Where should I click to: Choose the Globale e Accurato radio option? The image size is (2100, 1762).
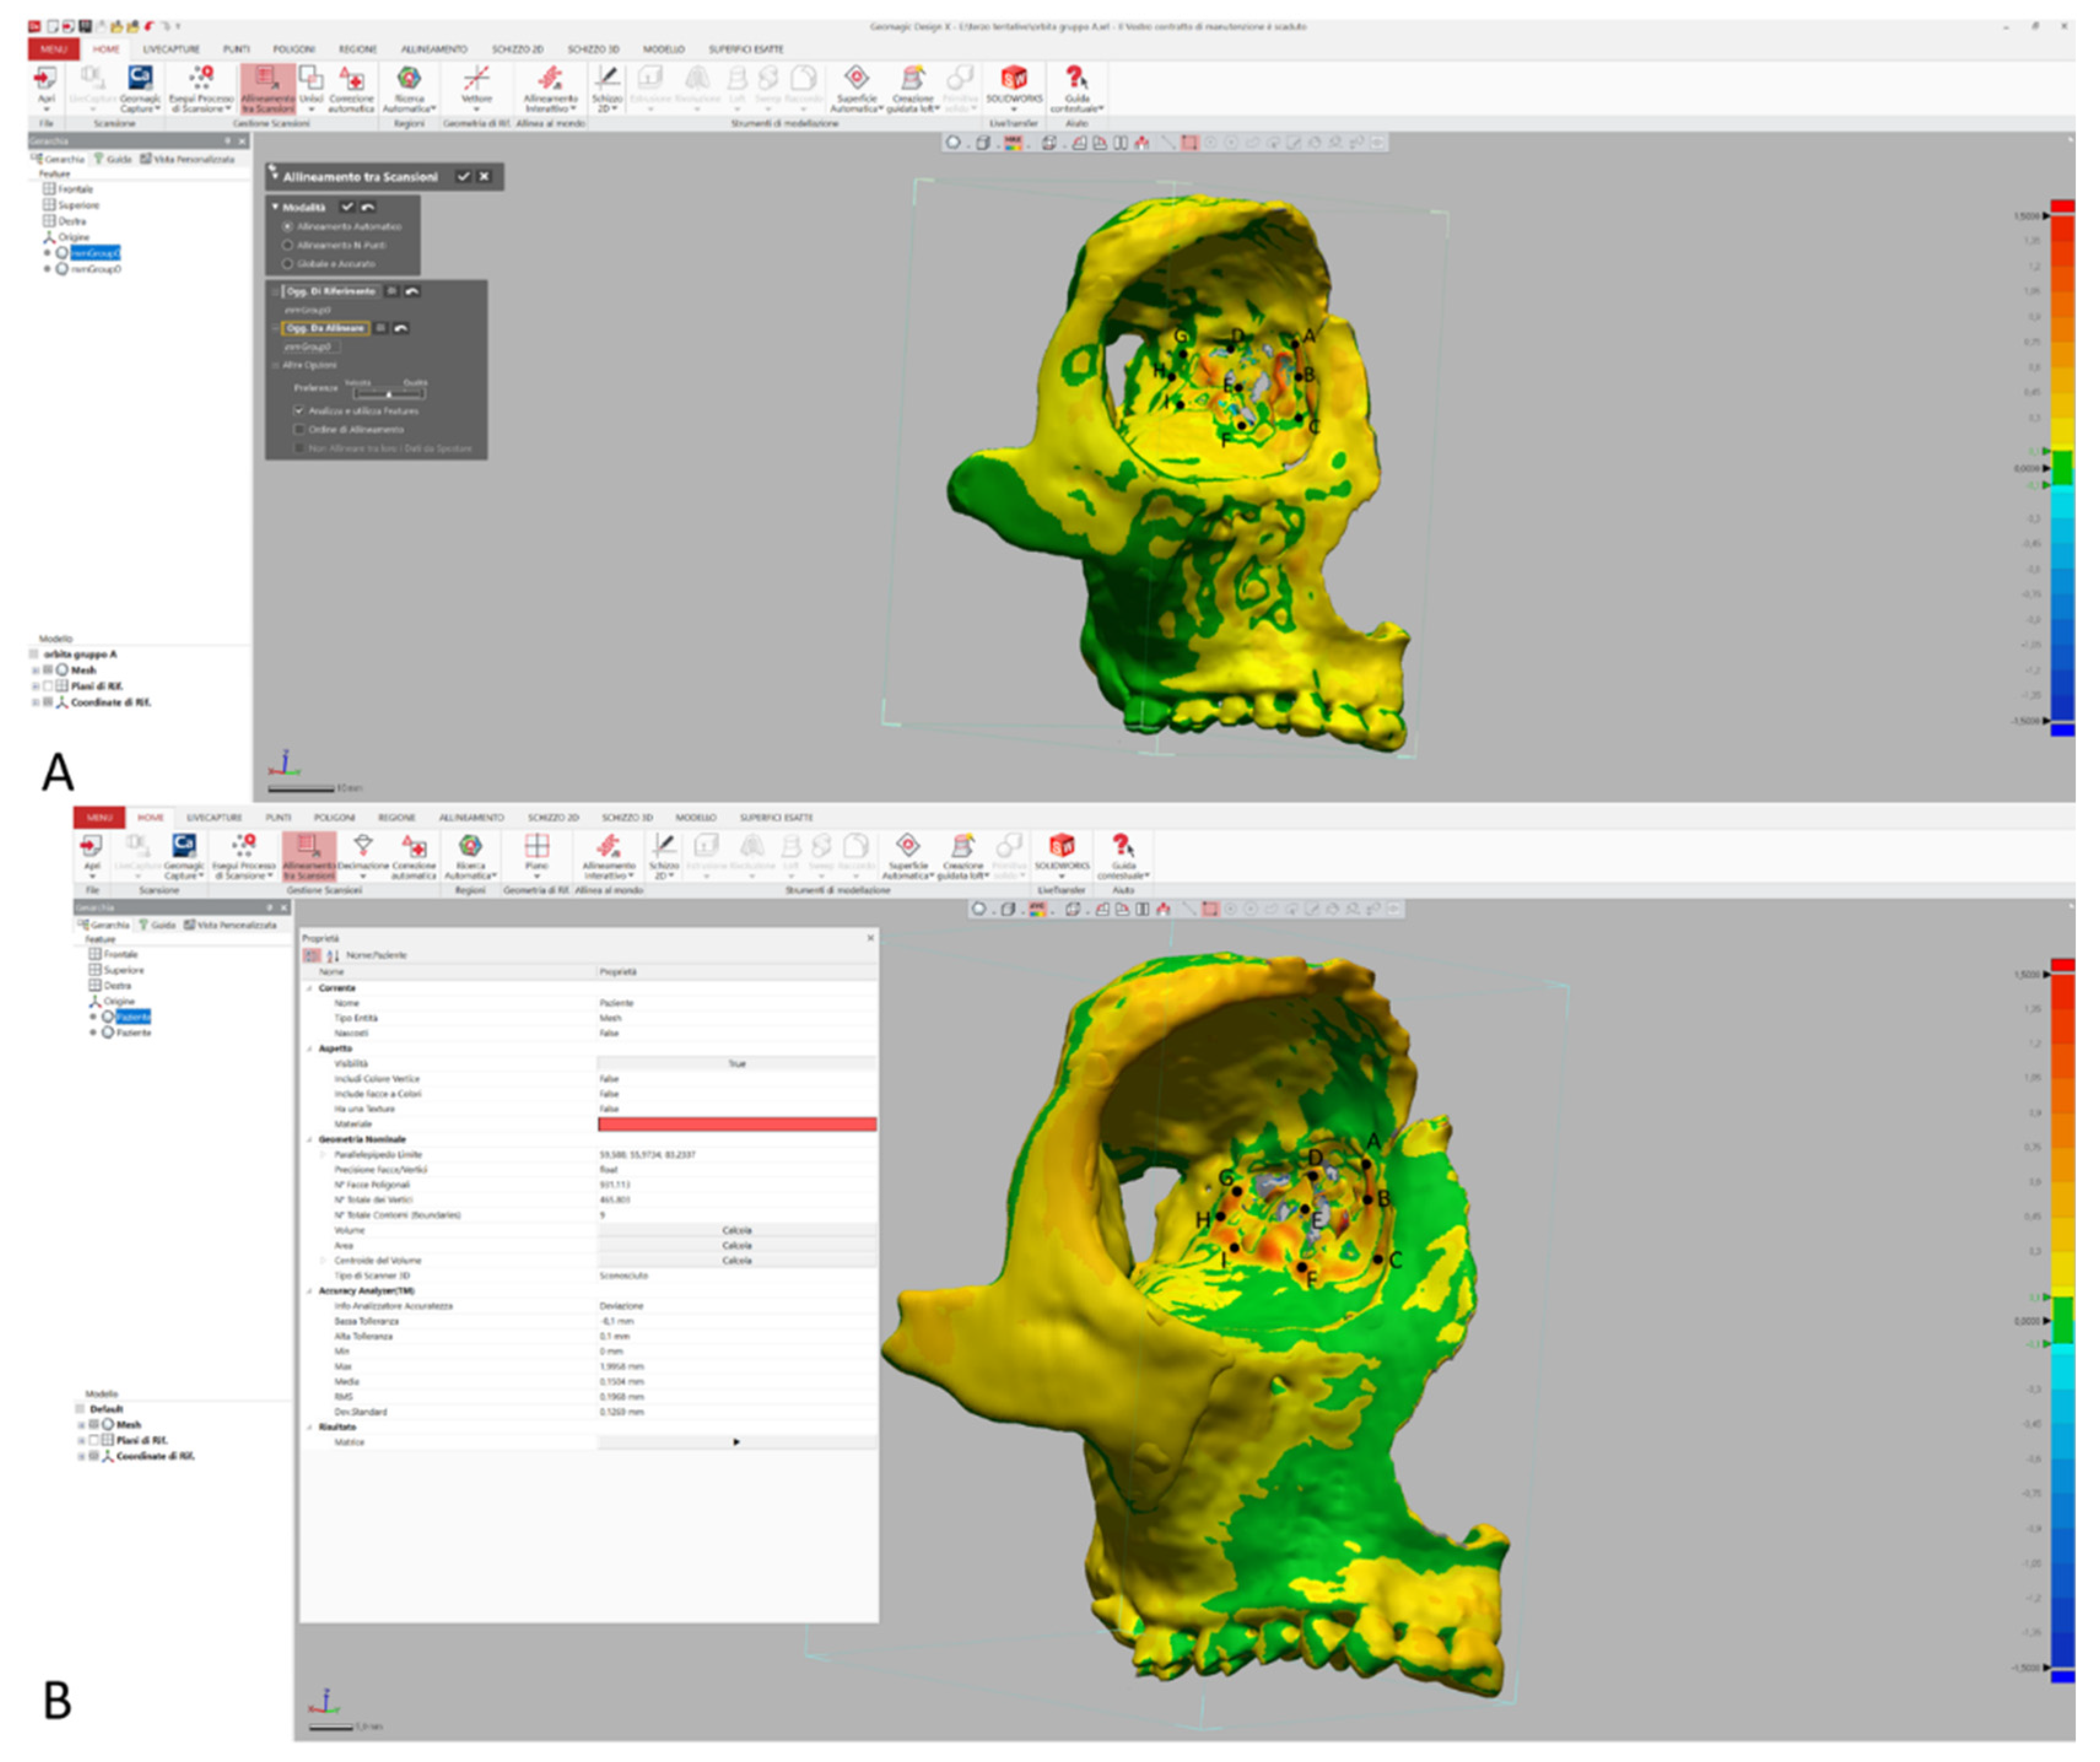click(288, 263)
